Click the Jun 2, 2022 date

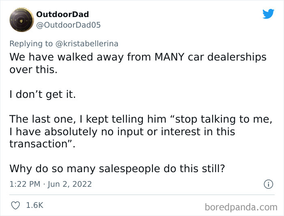click(x=70, y=184)
